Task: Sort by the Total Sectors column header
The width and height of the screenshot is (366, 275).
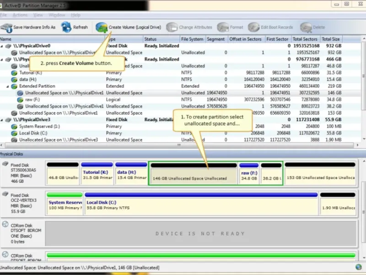Action: point(305,39)
